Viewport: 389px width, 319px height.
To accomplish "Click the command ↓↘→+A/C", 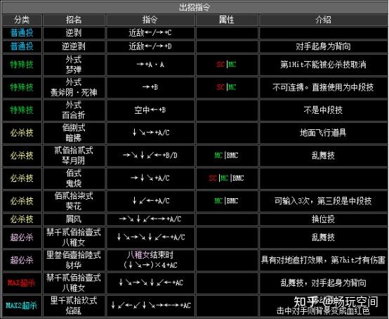I will (x=150, y=133).
